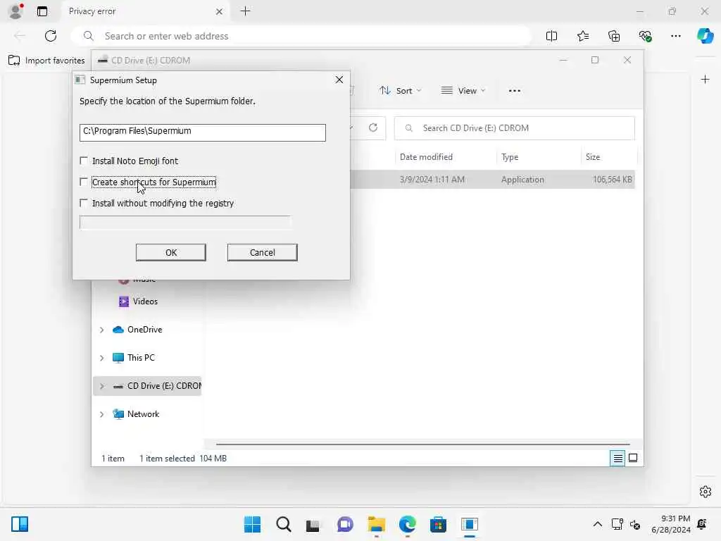Click the Application type cell
Viewport: 721px width, 541px height.
522,180
